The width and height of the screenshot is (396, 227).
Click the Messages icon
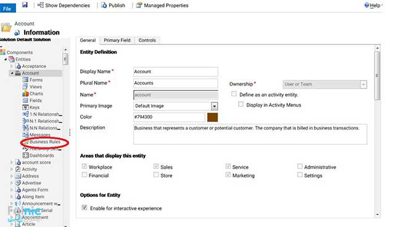(x=25, y=134)
